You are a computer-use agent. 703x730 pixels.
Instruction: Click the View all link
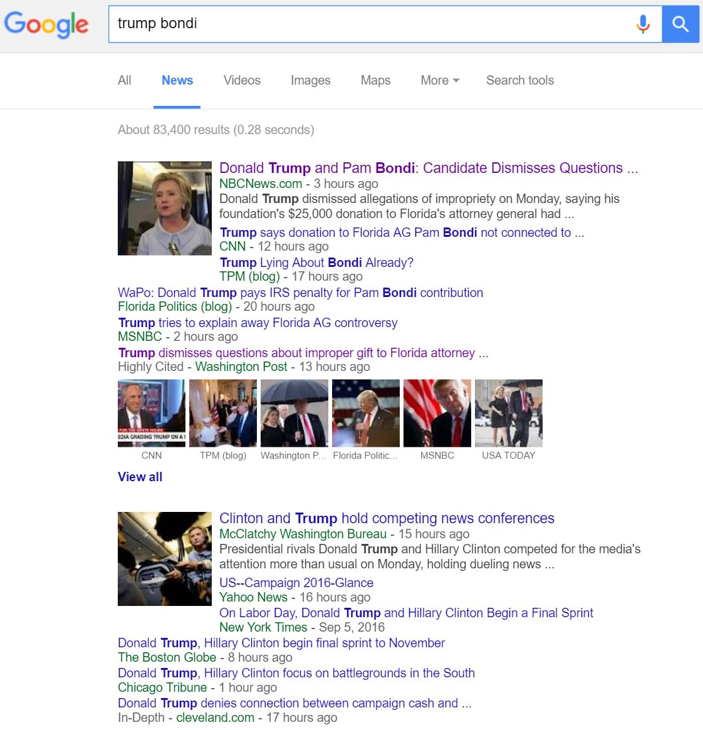pyautogui.click(x=140, y=477)
